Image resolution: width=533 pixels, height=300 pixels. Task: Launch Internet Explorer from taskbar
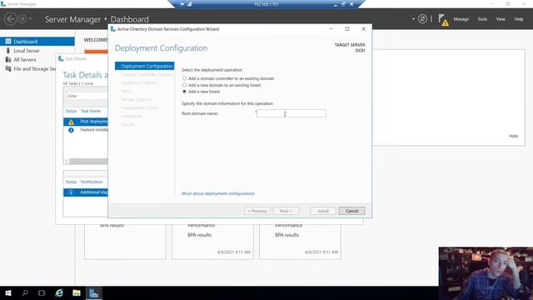pos(59,292)
